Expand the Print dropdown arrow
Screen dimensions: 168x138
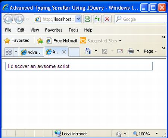click(x=138, y=51)
